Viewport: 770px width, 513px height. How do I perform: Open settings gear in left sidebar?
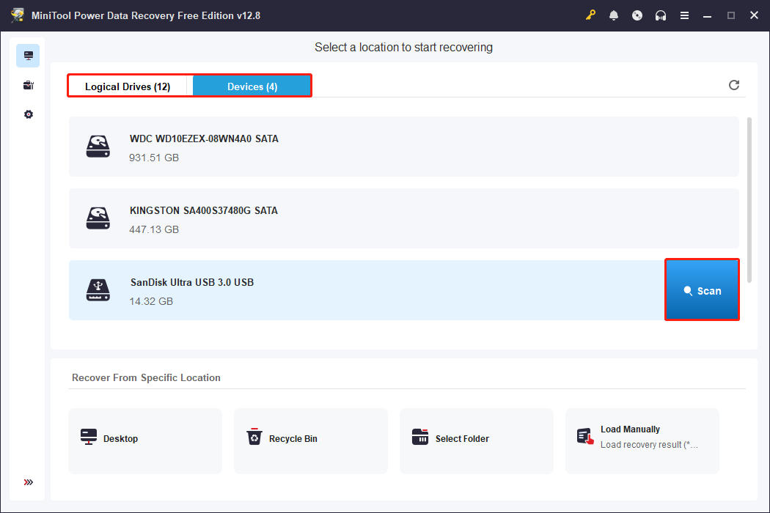[28, 114]
